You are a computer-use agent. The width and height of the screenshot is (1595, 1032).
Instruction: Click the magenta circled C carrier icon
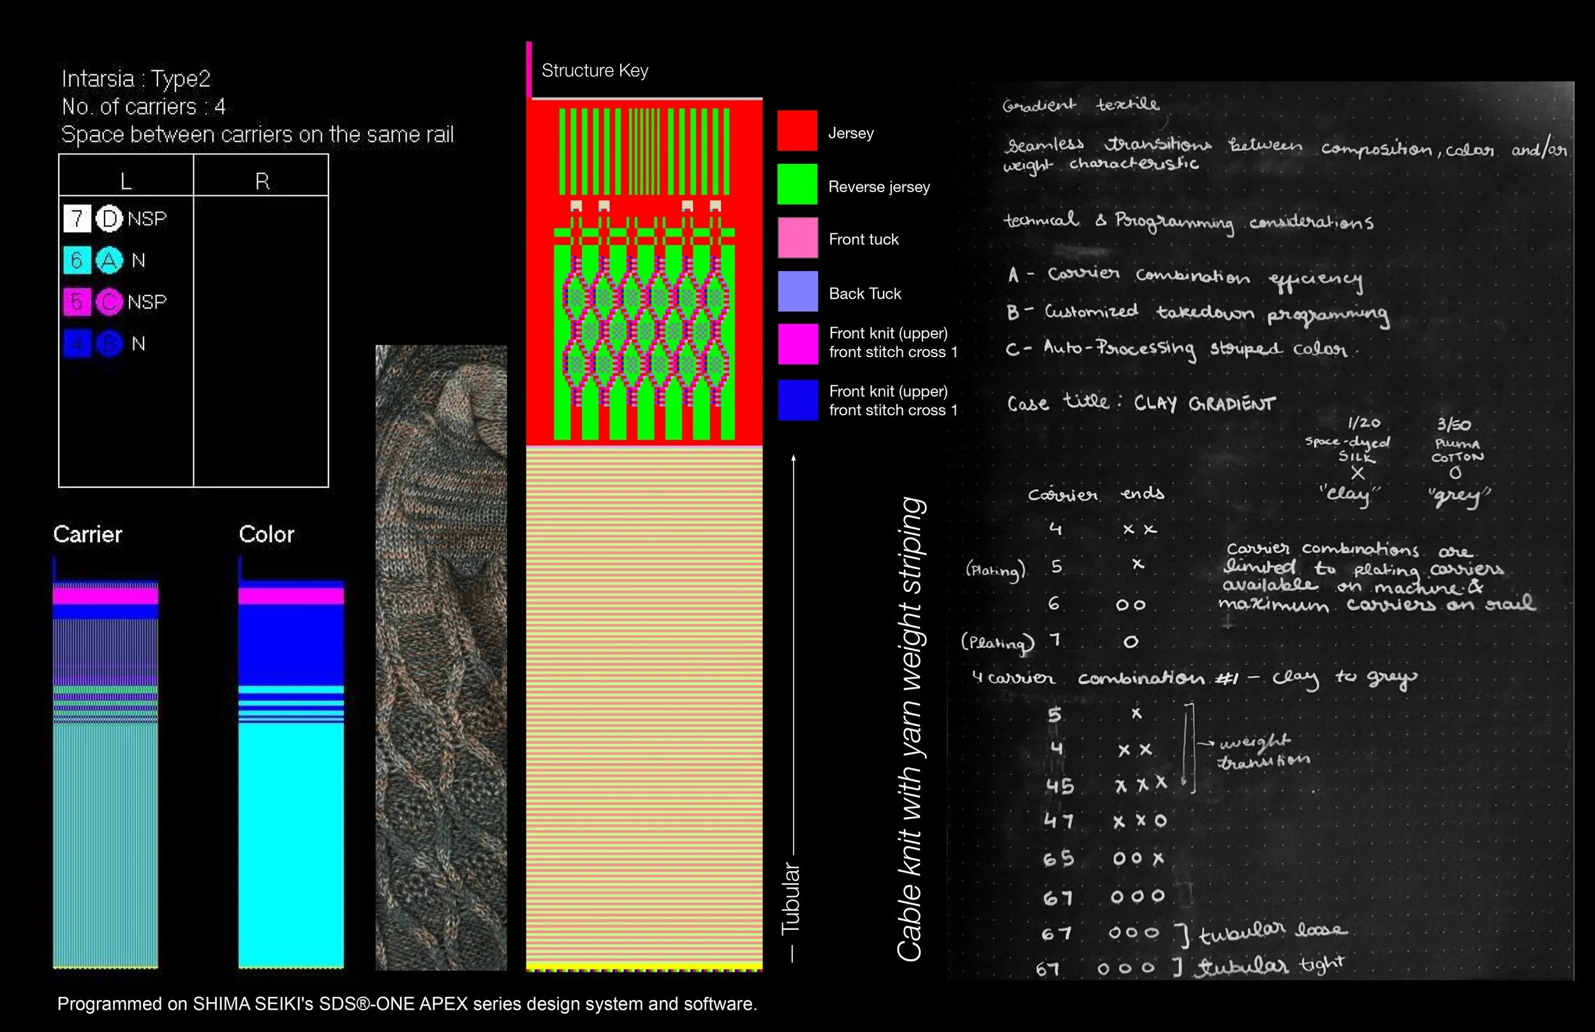click(109, 302)
